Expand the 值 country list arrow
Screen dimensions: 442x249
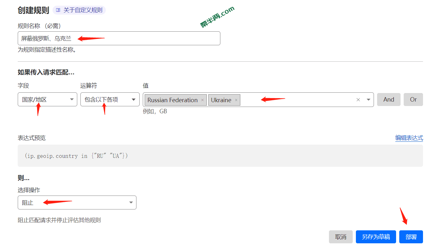[x=369, y=100]
